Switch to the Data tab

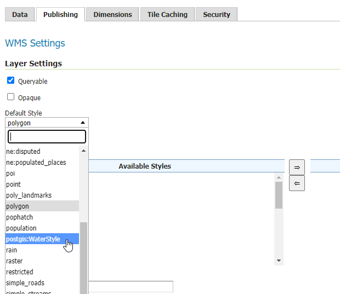pos(20,14)
